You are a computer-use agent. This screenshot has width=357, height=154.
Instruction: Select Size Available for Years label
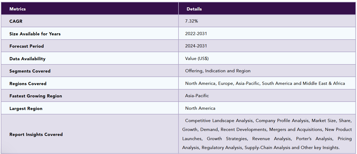35,34
